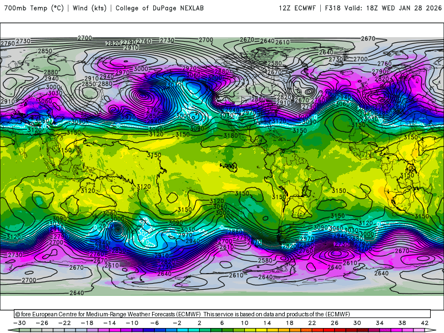444x333 pixels.
Task: Select the "42" legend value
Action: point(425,323)
